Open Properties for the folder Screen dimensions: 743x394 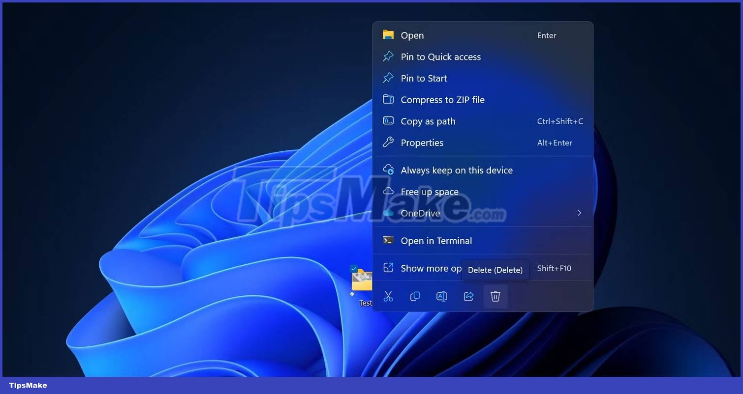pyautogui.click(x=422, y=142)
